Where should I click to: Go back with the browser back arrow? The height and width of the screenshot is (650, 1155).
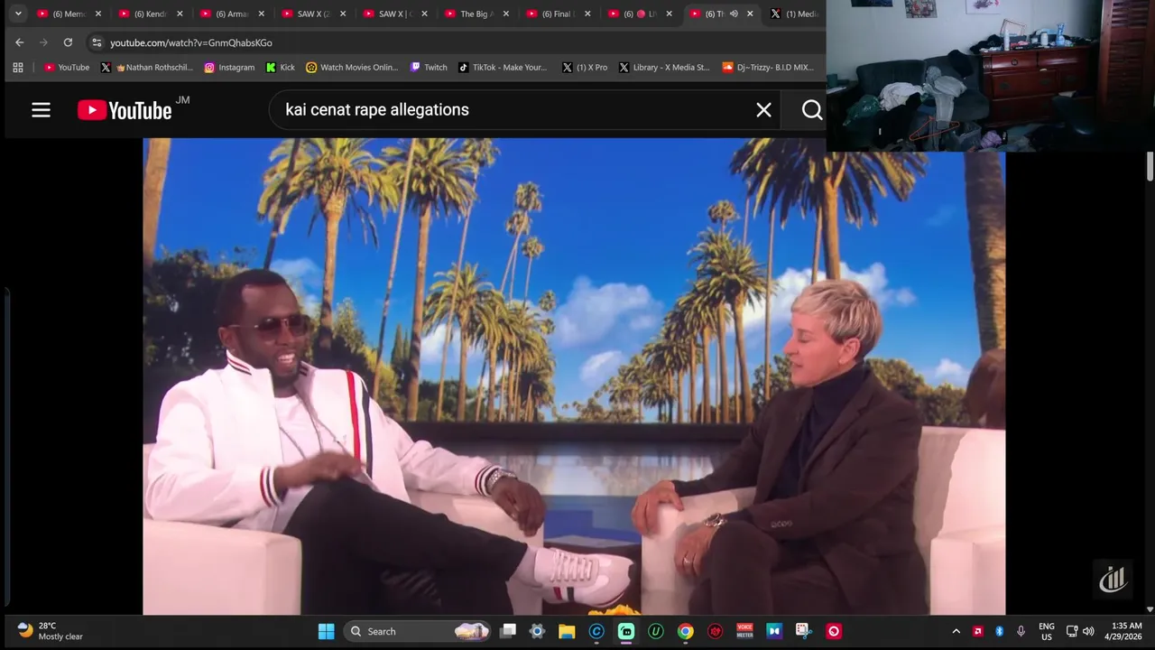pos(19,42)
